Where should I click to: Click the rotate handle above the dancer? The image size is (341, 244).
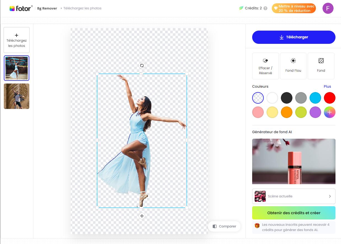142,65
